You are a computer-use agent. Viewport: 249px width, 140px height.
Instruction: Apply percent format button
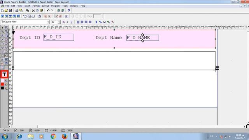coord(100,22)
